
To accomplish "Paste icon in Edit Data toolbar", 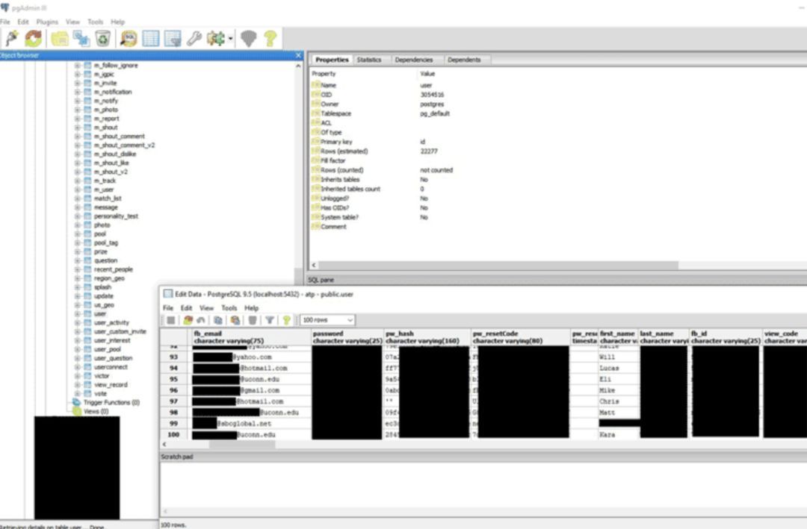I will coord(235,320).
